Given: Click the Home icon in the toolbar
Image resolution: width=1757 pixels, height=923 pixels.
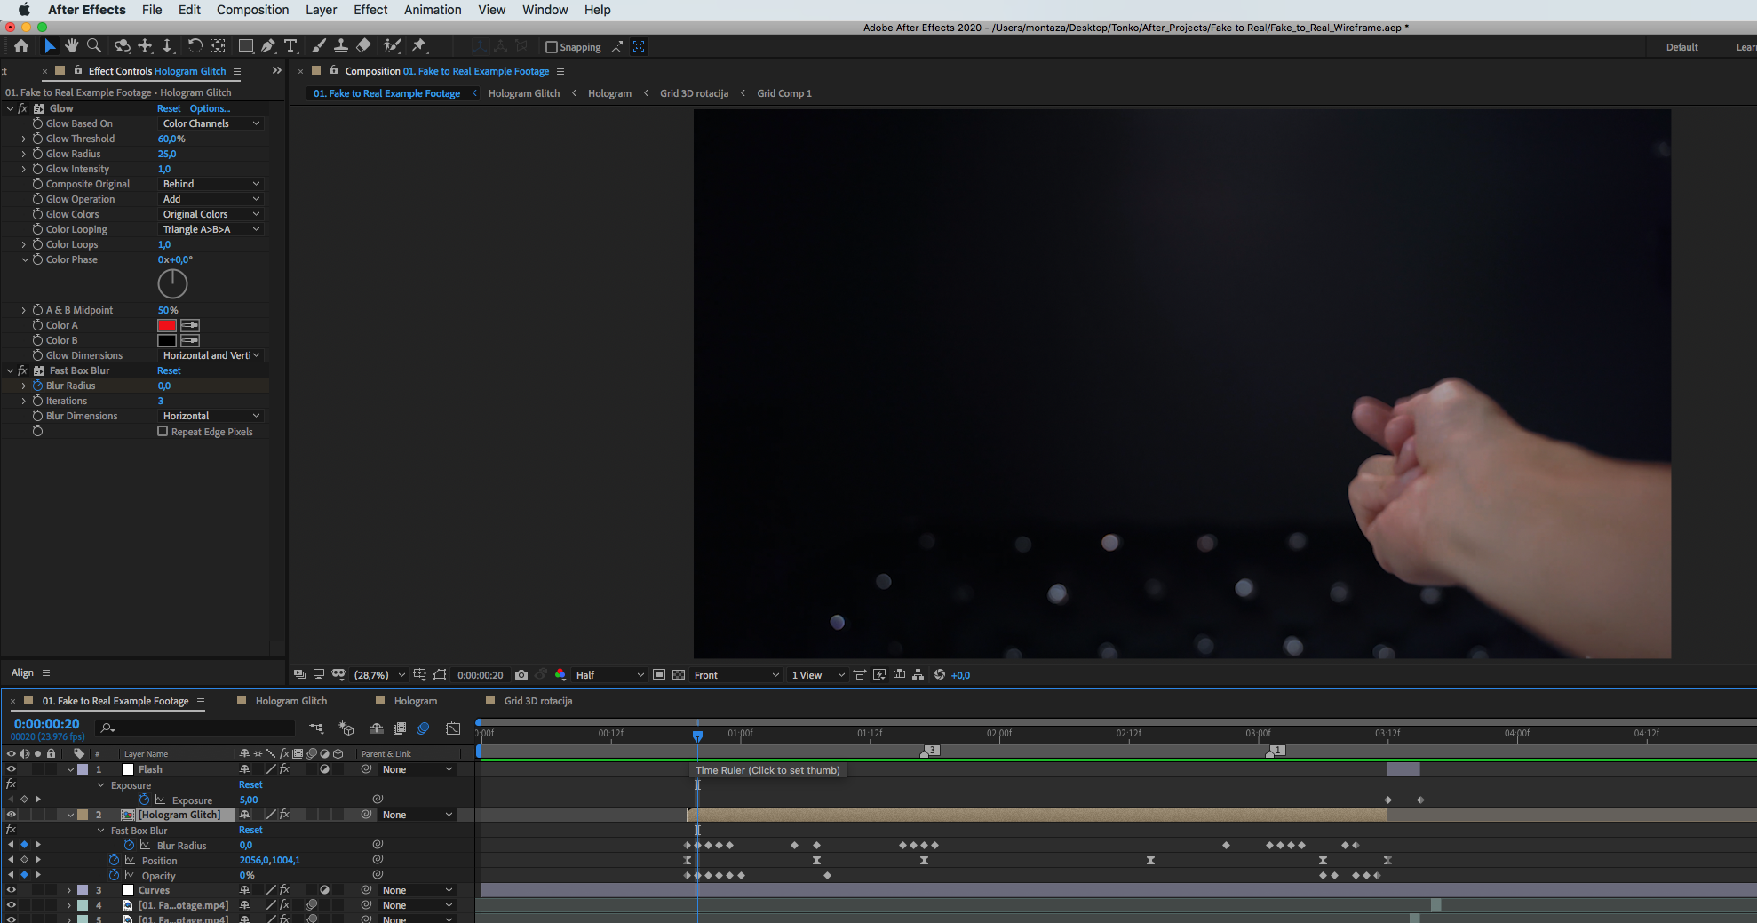Looking at the screenshot, I should tap(21, 46).
